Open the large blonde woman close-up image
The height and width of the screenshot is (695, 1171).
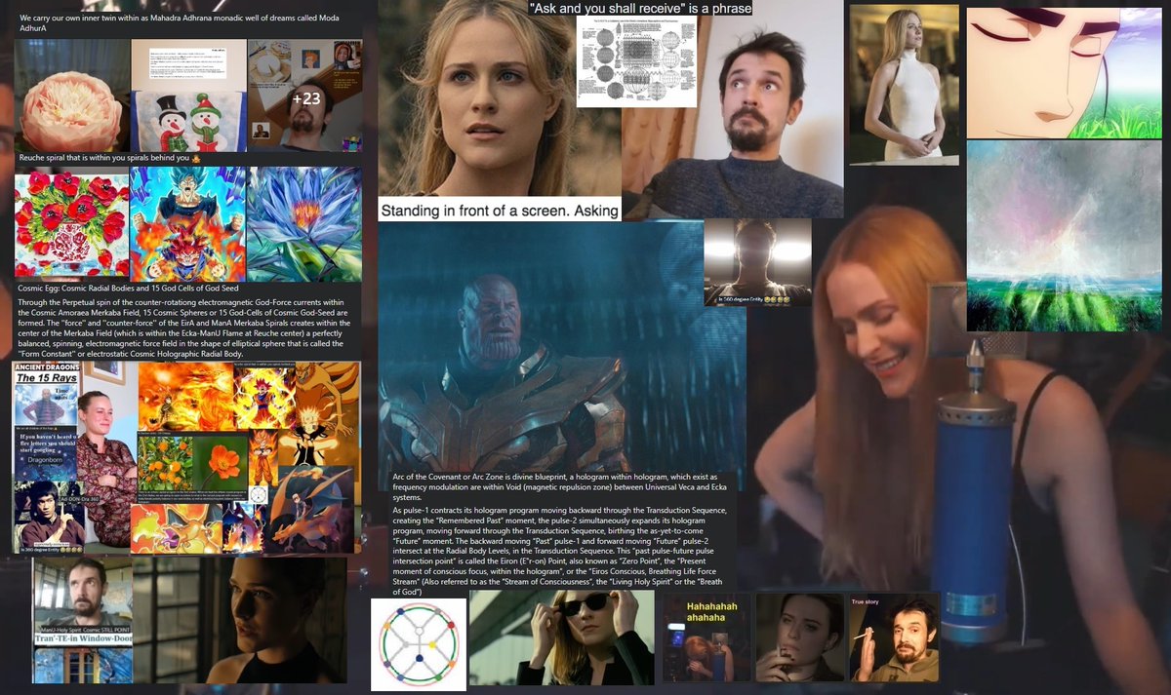pyautogui.click(x=500, y=97)
